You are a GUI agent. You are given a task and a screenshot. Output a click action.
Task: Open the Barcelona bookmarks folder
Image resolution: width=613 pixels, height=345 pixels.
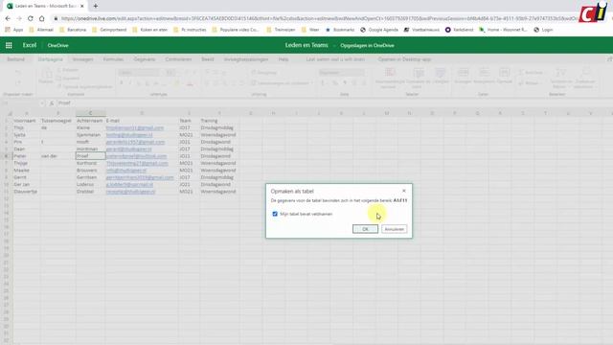[73, 30]
